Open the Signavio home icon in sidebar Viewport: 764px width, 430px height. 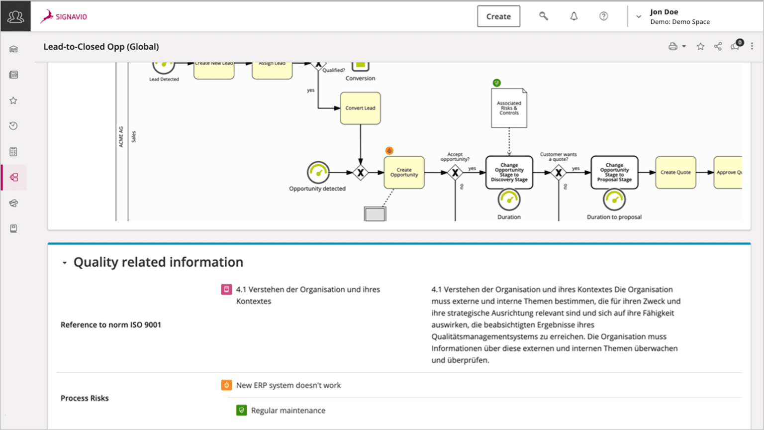point(13,48)
